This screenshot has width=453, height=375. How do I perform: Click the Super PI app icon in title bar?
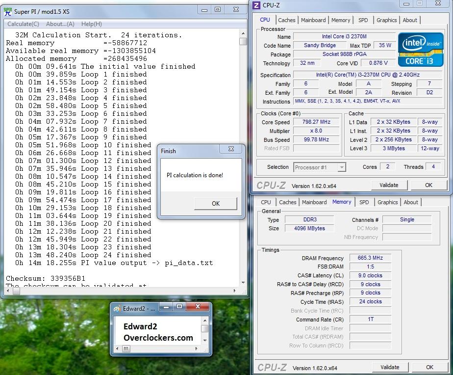click(x=8, y=12)
